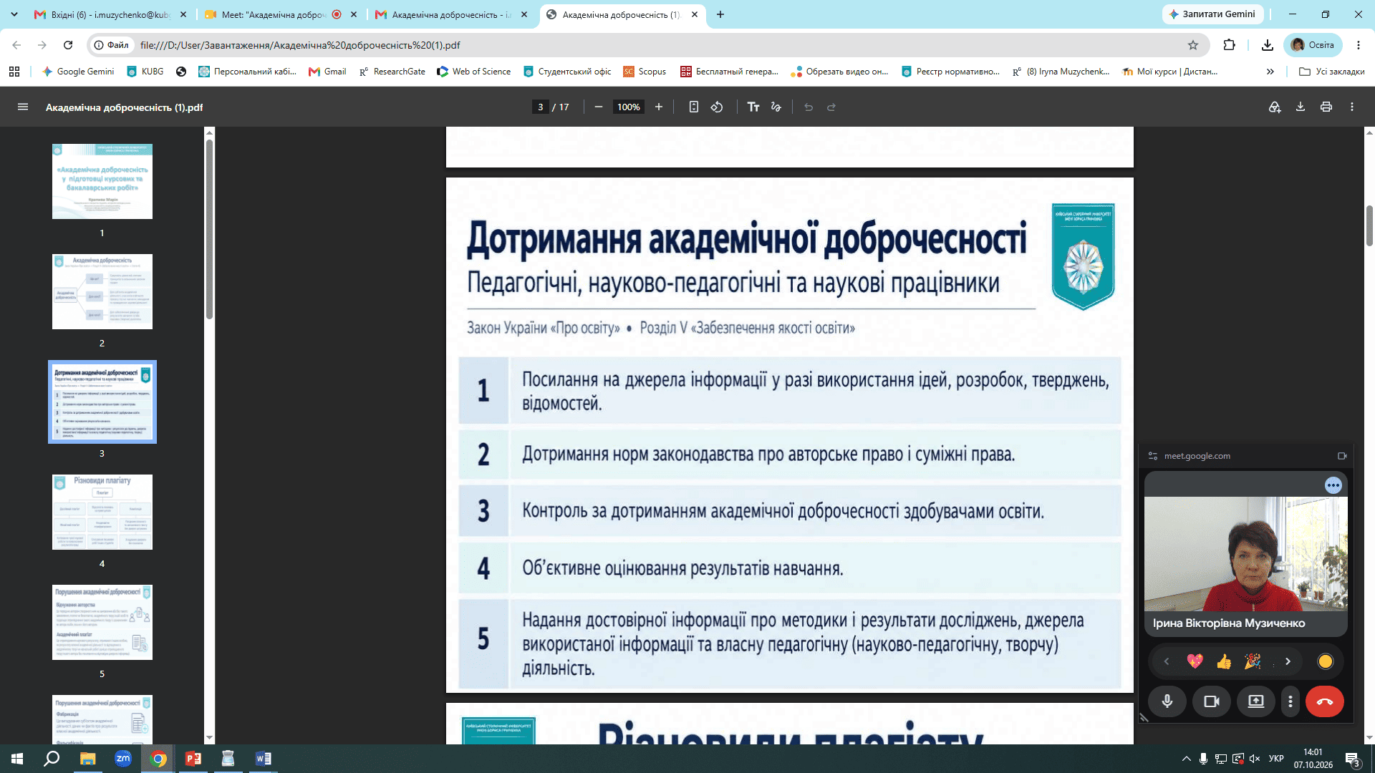Pick the yellow reaction skin tone swatch
The image size is (1375, 773).
click(1326, 661)
